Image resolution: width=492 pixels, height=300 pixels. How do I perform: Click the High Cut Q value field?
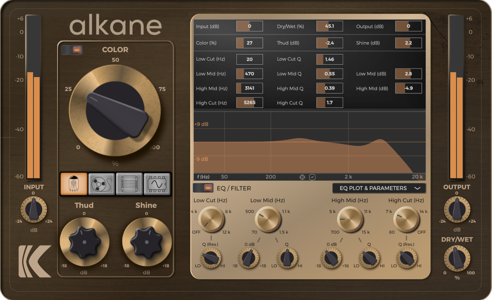click(330, 103)
